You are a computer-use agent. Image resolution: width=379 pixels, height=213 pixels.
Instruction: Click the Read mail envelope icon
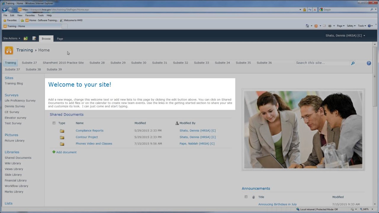pyautogui.click(x=324, y=26)
